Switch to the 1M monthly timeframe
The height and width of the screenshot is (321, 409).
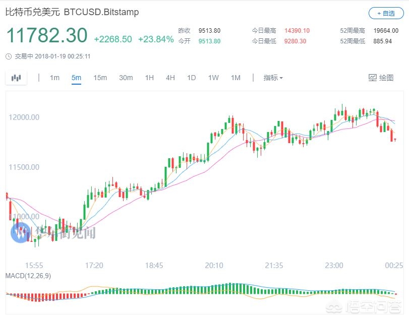point(236,78)
